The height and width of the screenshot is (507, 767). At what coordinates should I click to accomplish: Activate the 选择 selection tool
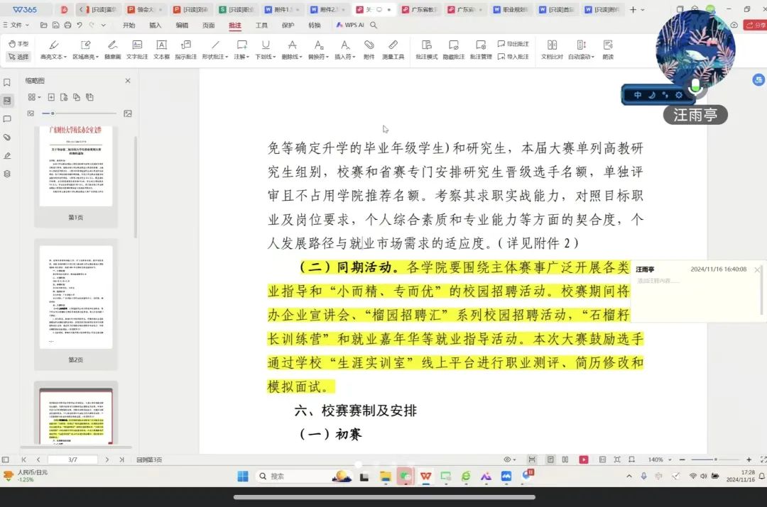[18, 57]
